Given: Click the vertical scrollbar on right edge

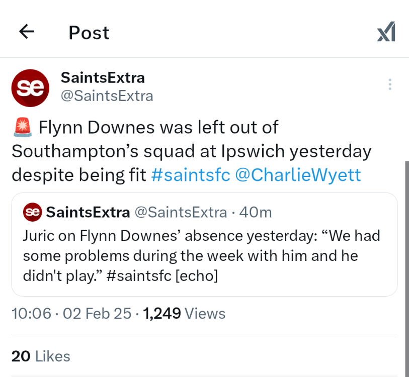Looking at the screenshot, I should pos(406,266).
